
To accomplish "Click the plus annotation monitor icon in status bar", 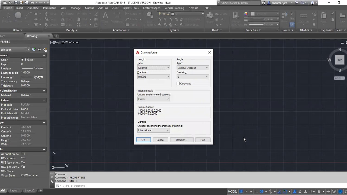I will pyautogui.click(x=328, y=191).
